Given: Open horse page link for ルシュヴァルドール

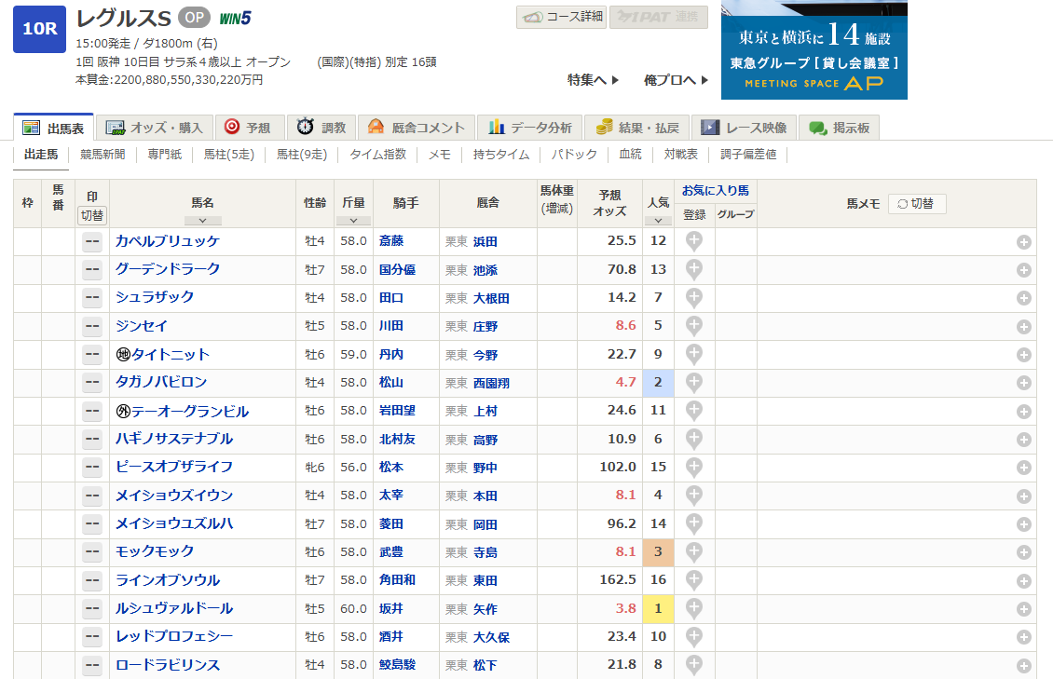Looking at the screenshot, I should [174, 608].
